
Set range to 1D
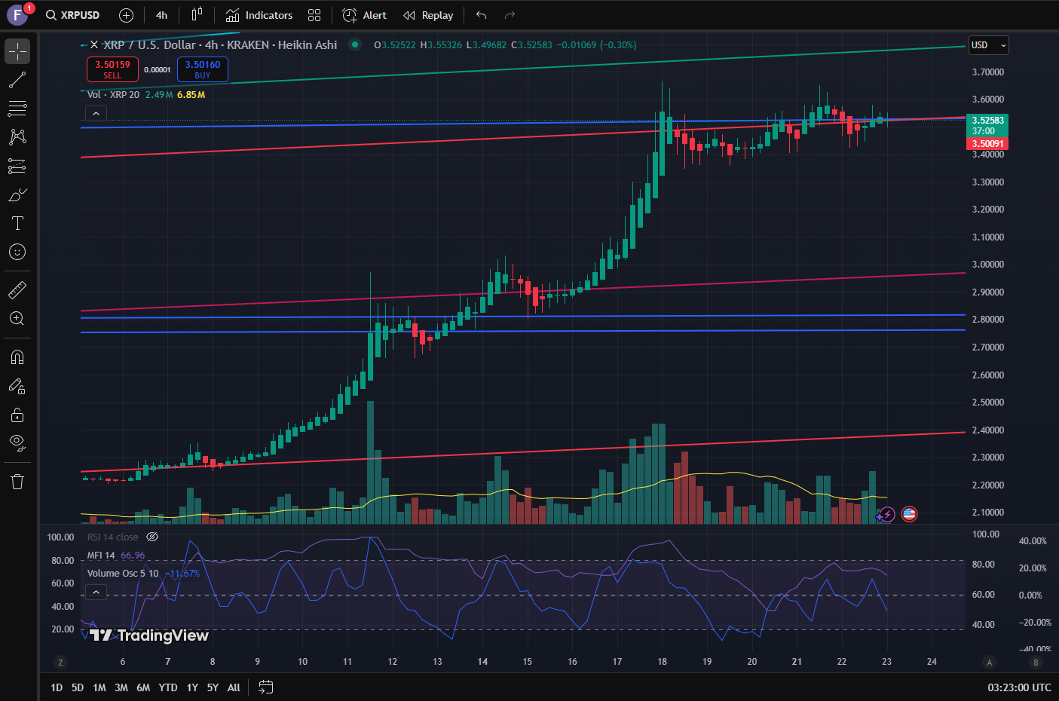pyautogui.click(x=57, y=687)
